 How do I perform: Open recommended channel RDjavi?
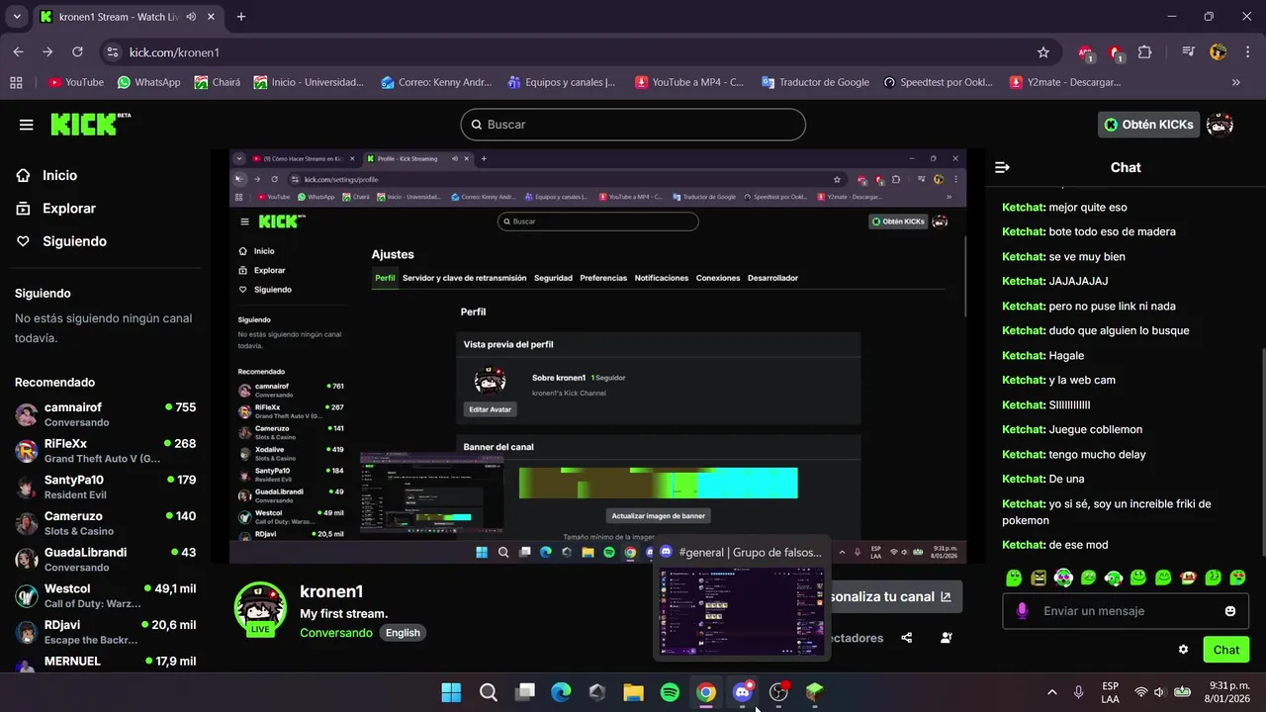tap(106, 632)
